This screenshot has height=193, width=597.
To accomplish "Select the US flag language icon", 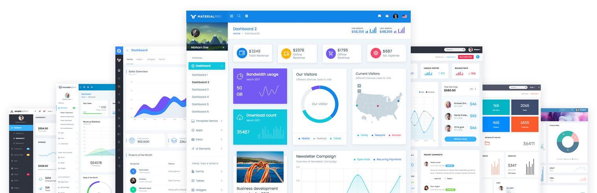I will pos(404,16).
